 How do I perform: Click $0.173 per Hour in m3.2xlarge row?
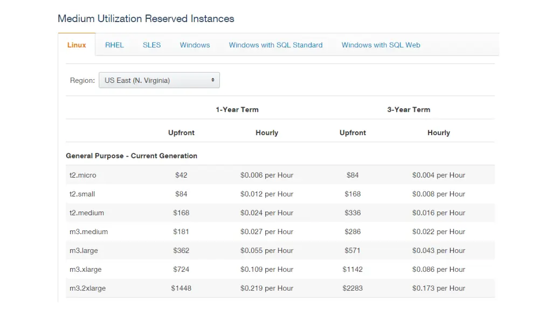point(439,288)
